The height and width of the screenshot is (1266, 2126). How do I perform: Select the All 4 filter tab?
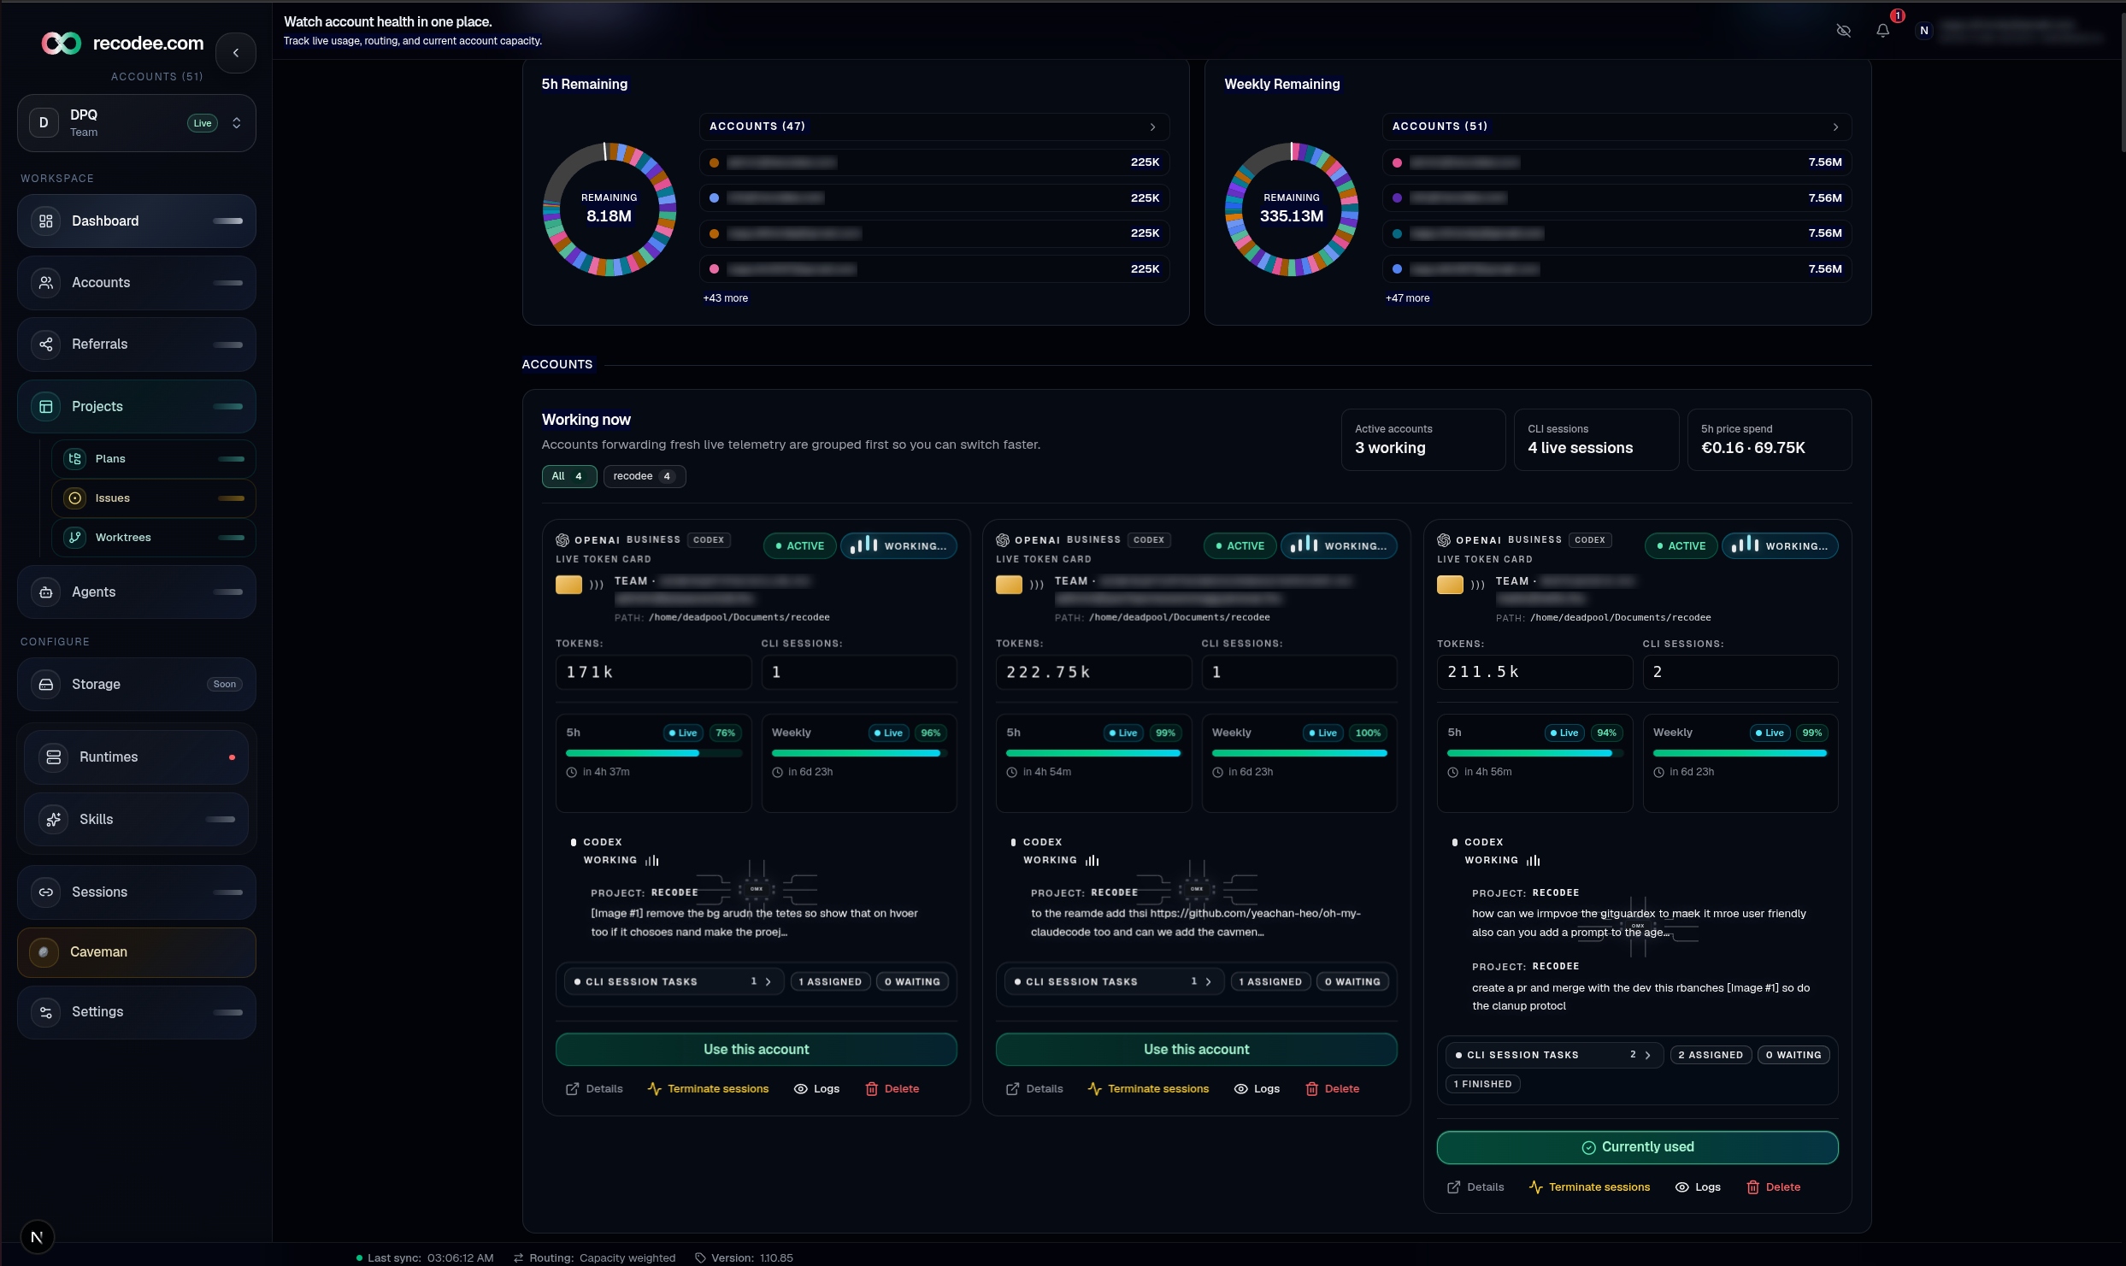pos(568,476)
